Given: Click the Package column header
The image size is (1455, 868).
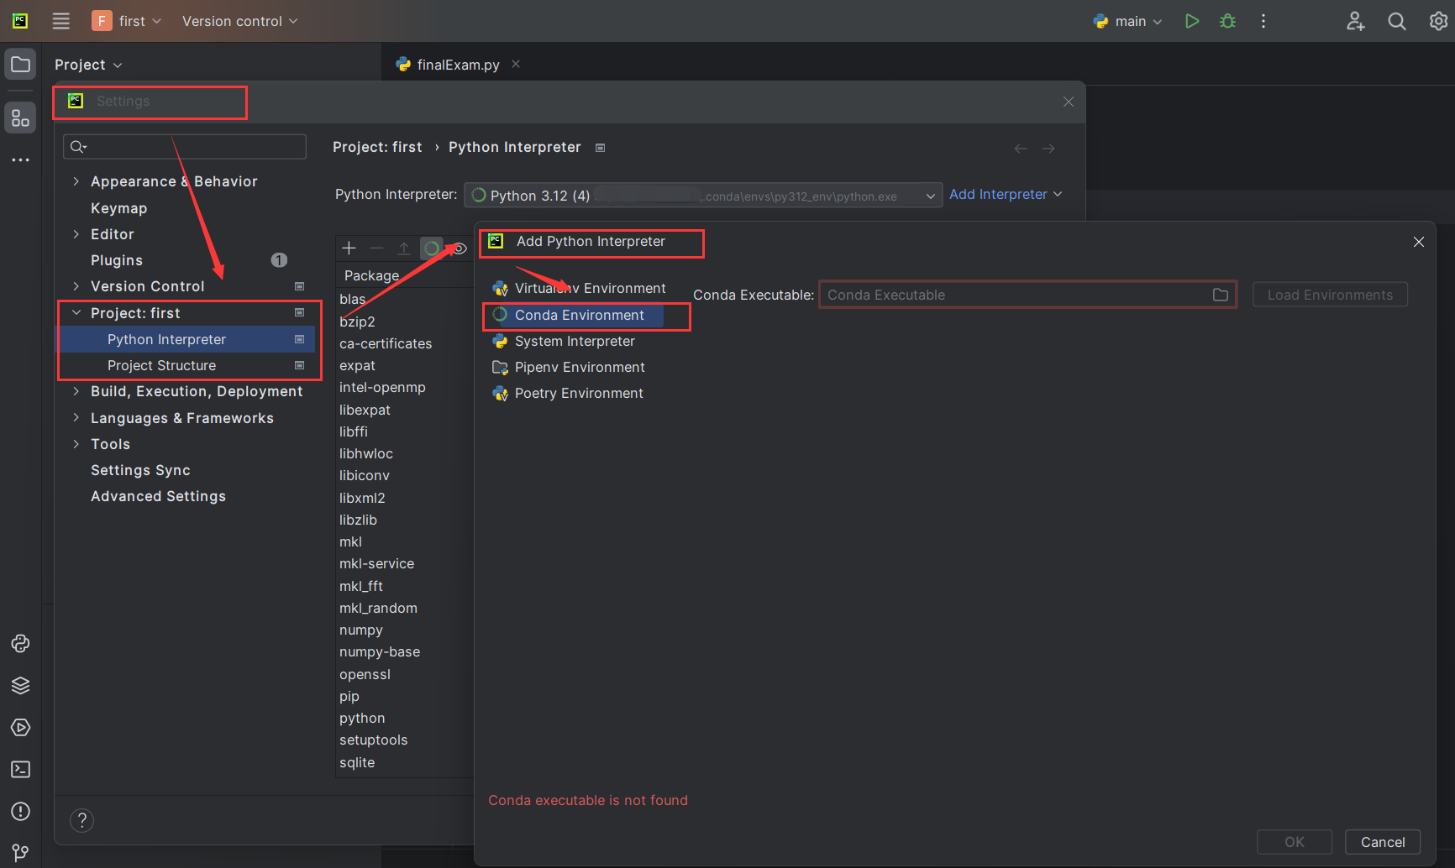Looking at the screenshot, I should (x=371, y=275).
